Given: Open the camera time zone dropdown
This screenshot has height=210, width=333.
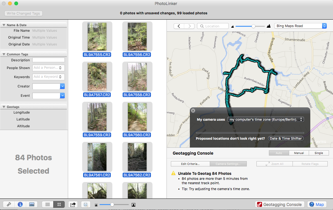Looking at the screenshot, I should (266, 119).
